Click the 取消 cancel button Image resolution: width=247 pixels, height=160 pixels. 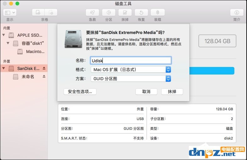[x=146, y=91]
